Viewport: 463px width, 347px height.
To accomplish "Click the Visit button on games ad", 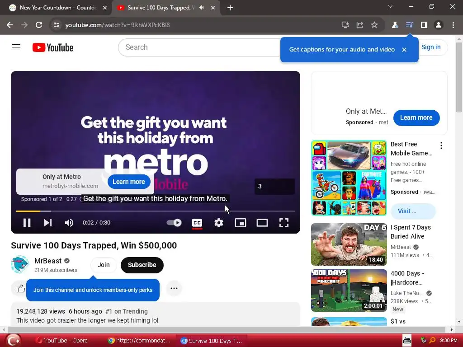I will click(412, 211).
